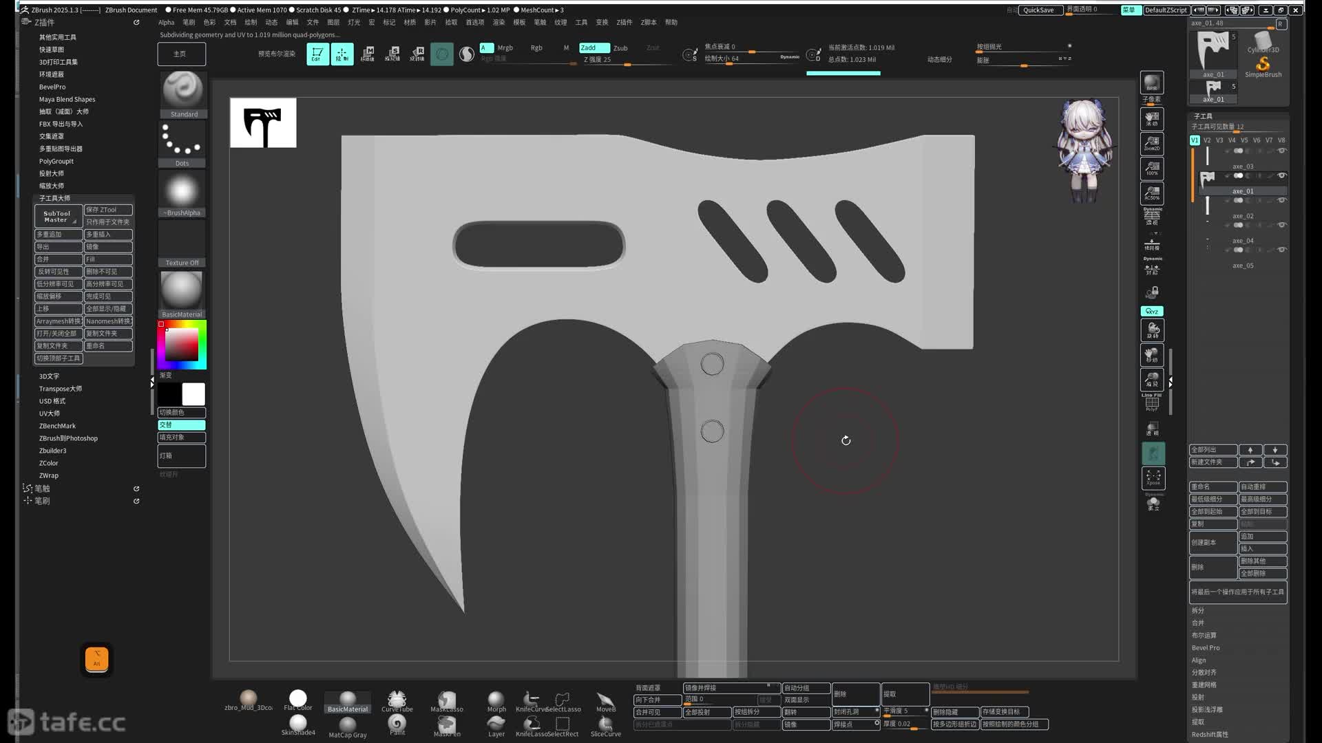Click the DefaultZScript button
Screen dimensions: 1322x743
tap(1166, 10)
